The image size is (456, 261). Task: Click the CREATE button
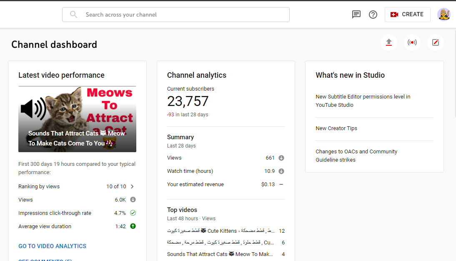(407, 15)
